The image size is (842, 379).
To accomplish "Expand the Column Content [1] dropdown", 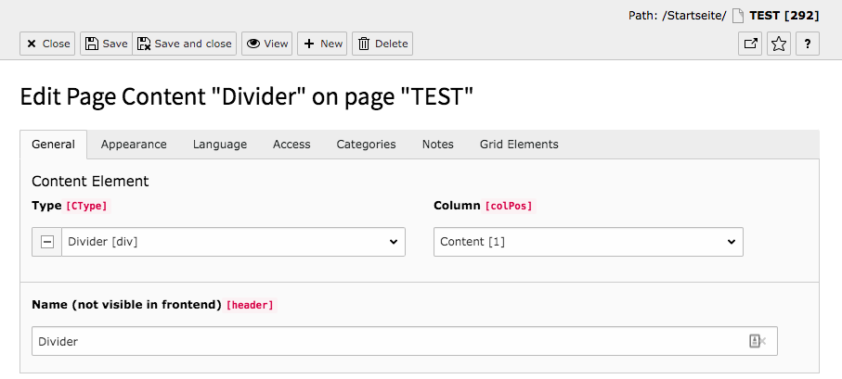I will (589, 242).
